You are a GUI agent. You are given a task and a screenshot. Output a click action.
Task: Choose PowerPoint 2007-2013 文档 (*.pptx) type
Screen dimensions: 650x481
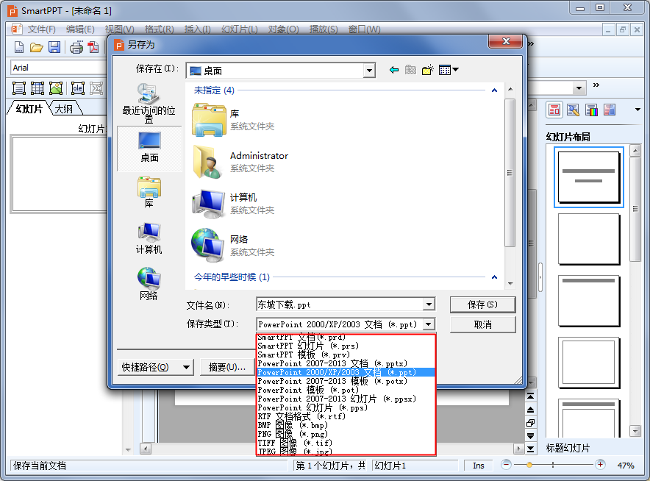click(346, 363)
